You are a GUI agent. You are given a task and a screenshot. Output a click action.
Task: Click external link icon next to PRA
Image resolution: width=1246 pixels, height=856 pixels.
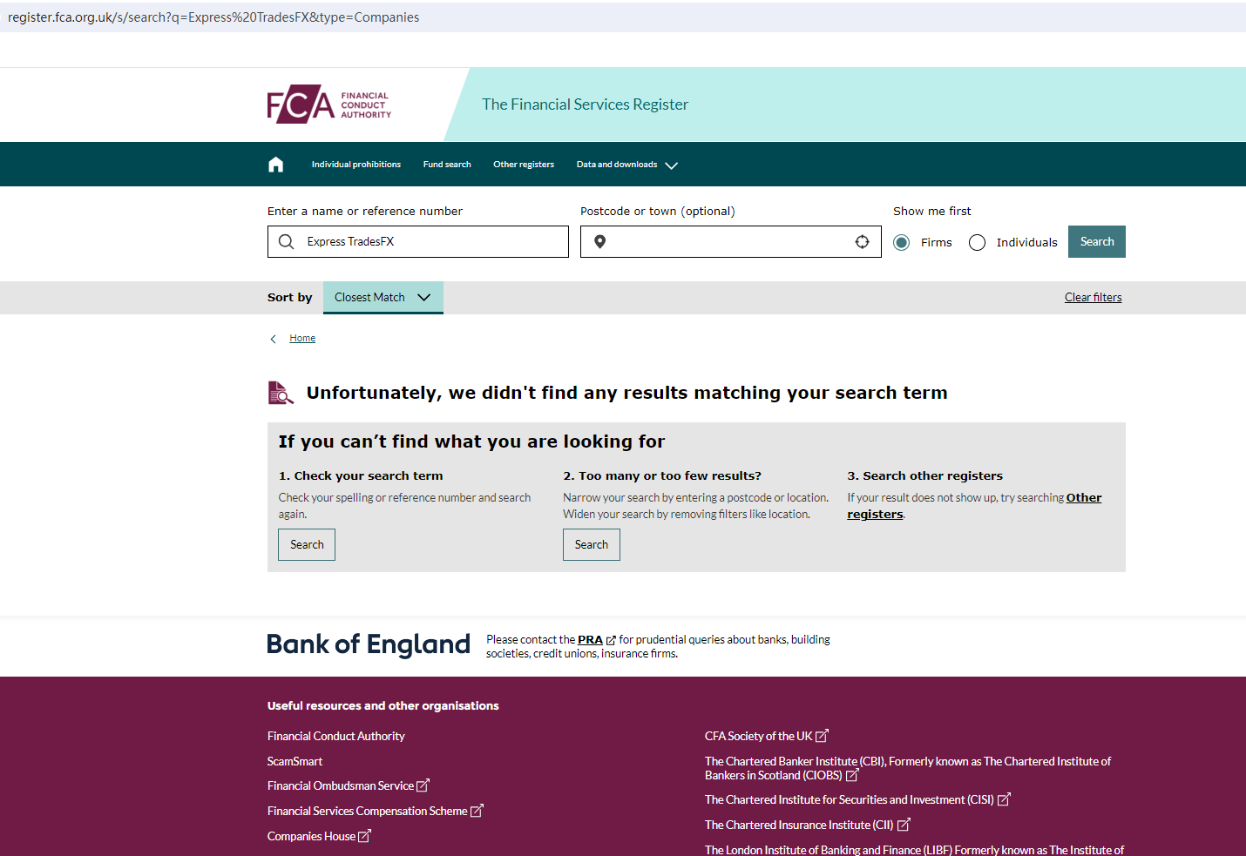(x=611, y=640)
